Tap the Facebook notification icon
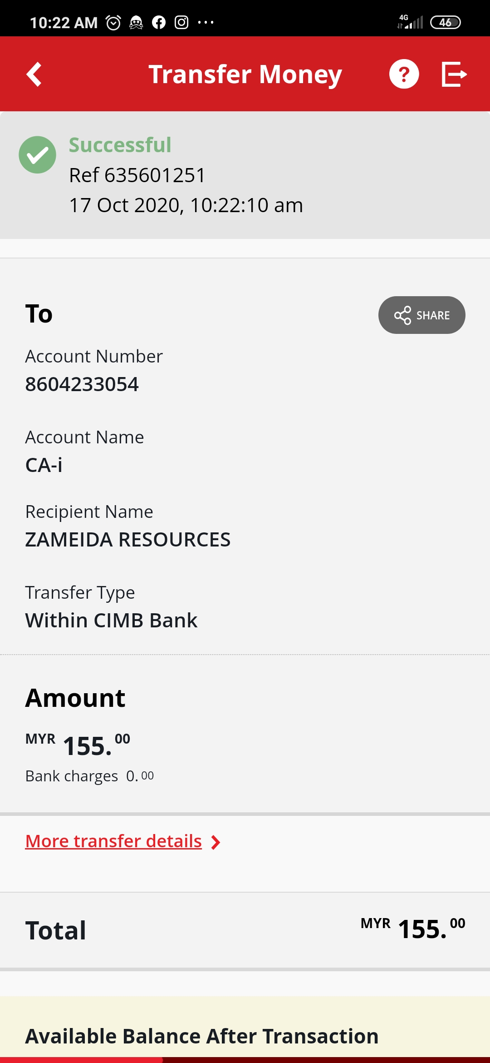 [159, 22]
